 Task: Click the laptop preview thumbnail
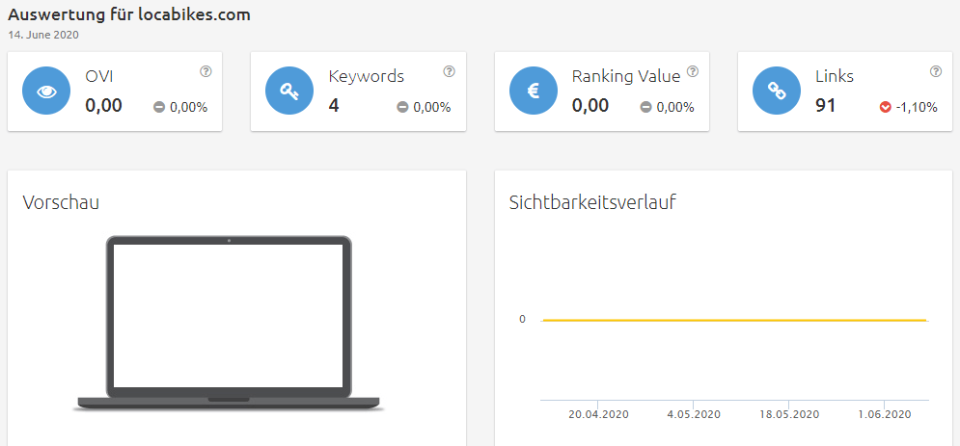(229, 323)
